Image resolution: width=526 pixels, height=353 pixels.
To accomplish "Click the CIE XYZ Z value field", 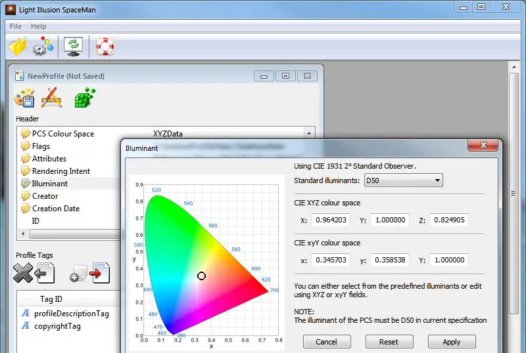I will 449,220.
